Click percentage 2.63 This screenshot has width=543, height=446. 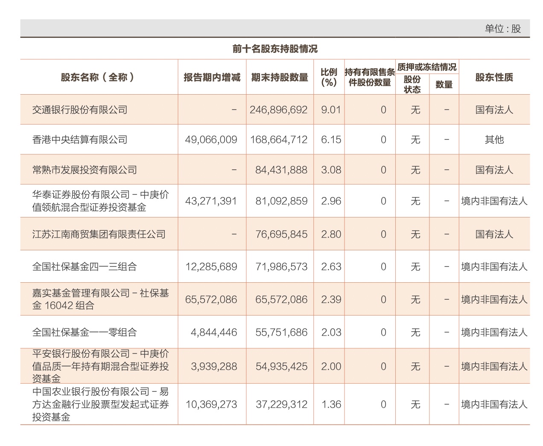pyautogui.click(x=331, y=266)
